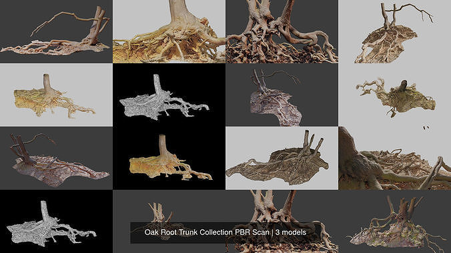The width and height of the screenshot is (451, 253).
Task: Open the white clay root render in the bottom row
Action: point(56,222)
